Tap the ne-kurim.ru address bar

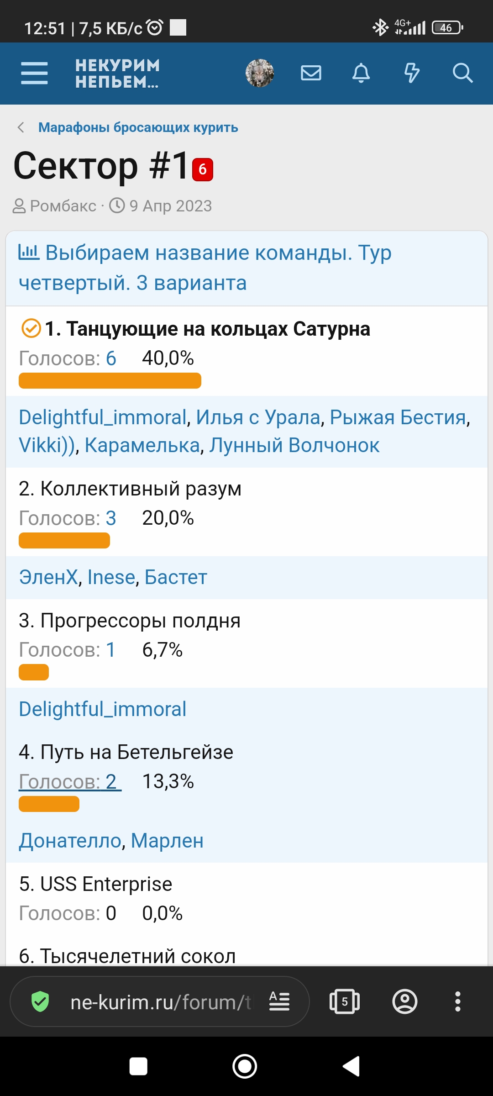[160, 1002]
